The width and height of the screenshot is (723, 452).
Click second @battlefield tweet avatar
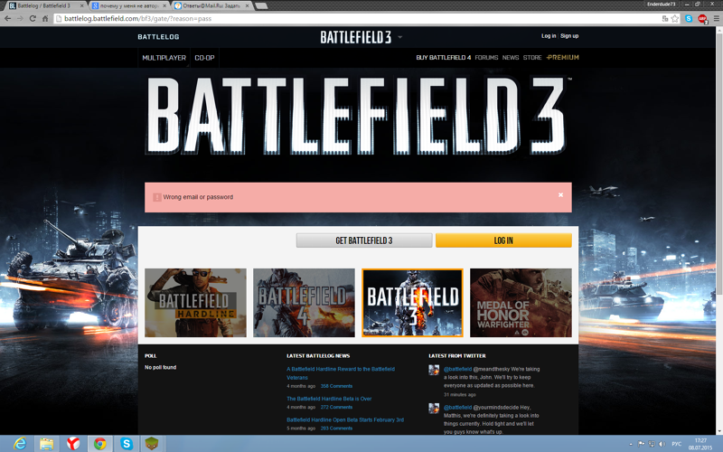[434, 409]
